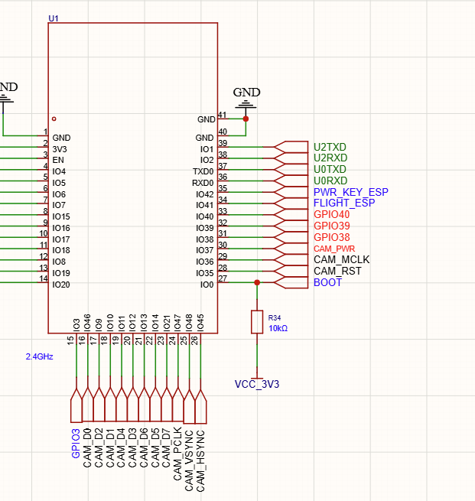Image resolution: width=475 pixels, height=501 pixels.
Task: Select the vertical GPIO3 net label
Action: pos(76,444)
